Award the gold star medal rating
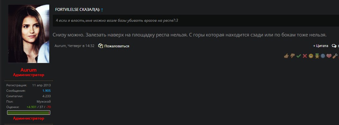 point(317,56)
